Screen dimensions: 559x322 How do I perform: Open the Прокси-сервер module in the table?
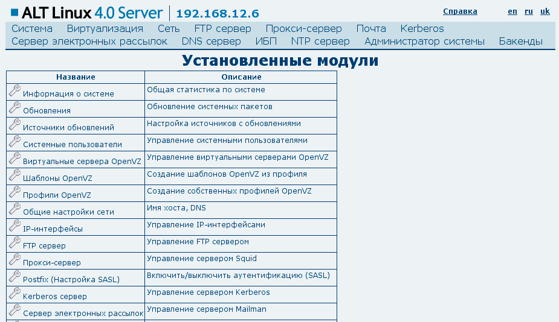coord(52,263)
